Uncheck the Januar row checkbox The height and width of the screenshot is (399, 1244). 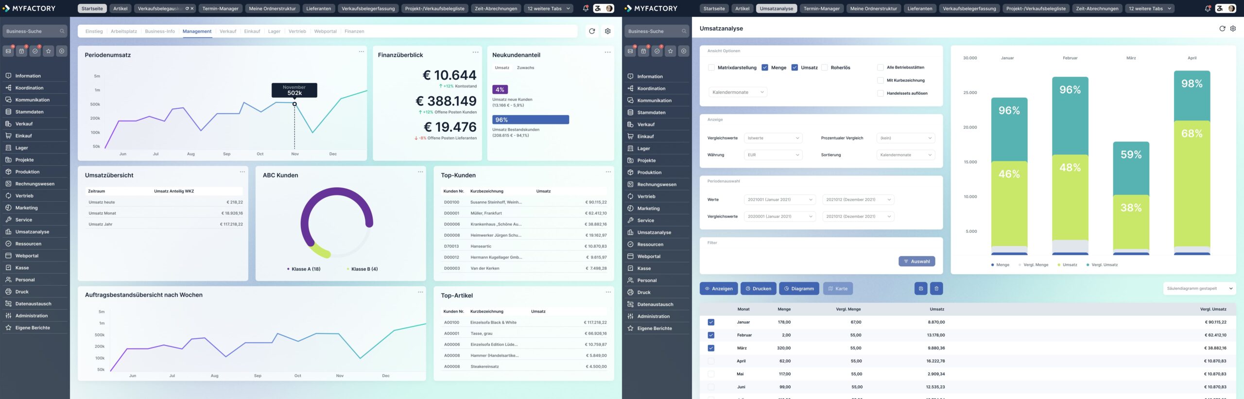pos(711,322)
